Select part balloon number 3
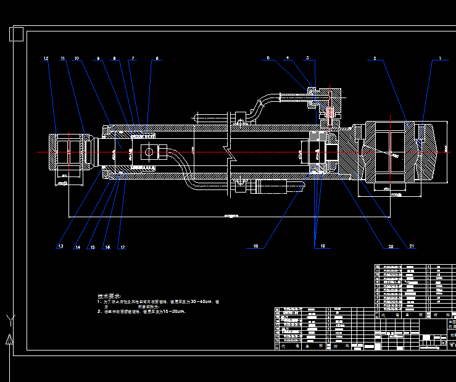 pyautogui.click(x=307, y=57)
